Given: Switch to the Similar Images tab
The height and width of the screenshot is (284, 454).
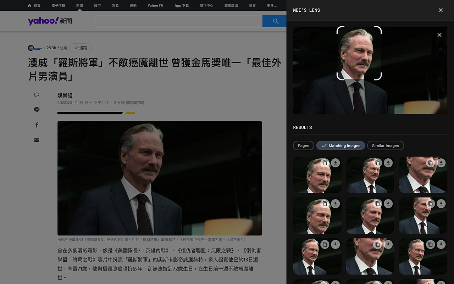Looking at the screenshot, I should 386,146.
